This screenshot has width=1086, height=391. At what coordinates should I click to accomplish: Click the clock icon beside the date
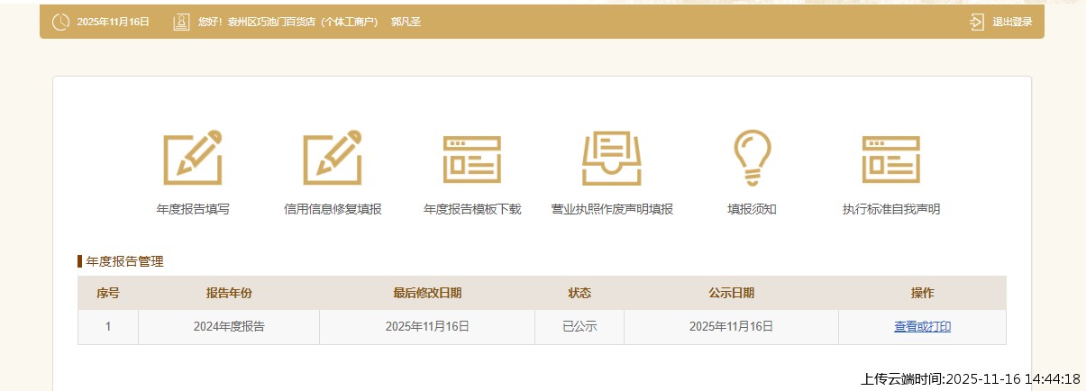60,22
